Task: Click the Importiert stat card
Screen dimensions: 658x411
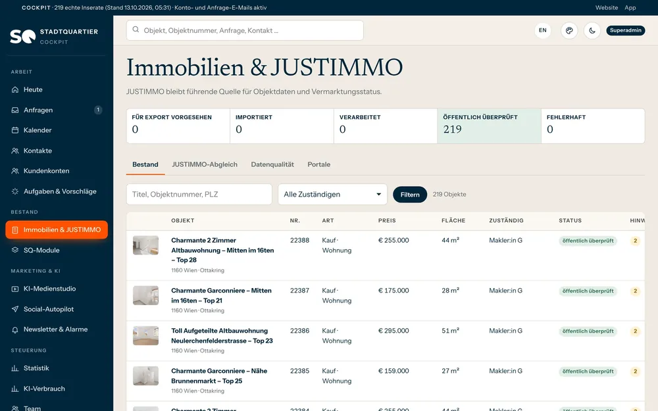Action: click(x=282, y=126)
